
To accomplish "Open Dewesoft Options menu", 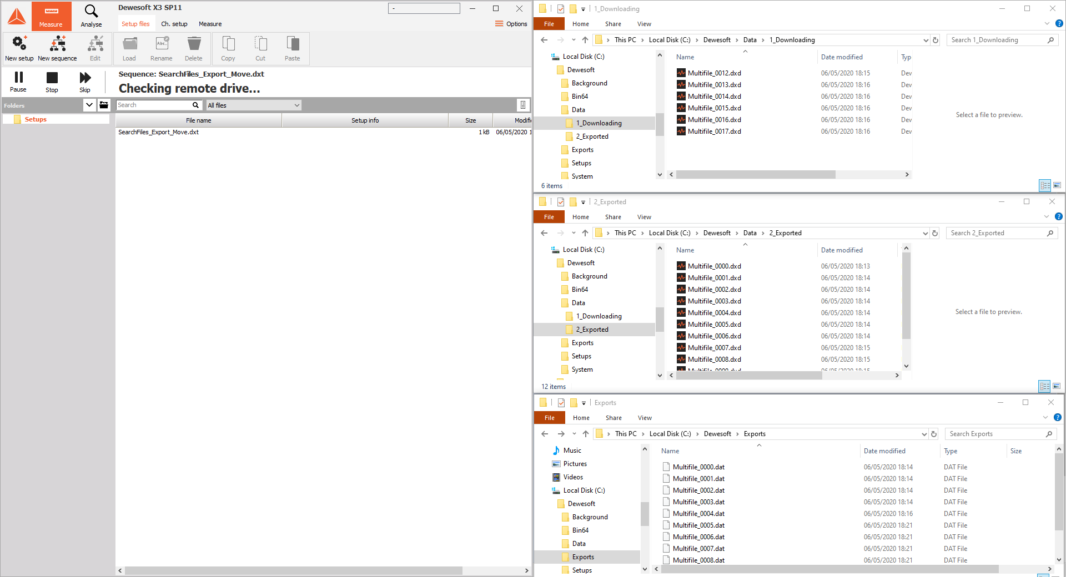I will (x=511, y=24).
